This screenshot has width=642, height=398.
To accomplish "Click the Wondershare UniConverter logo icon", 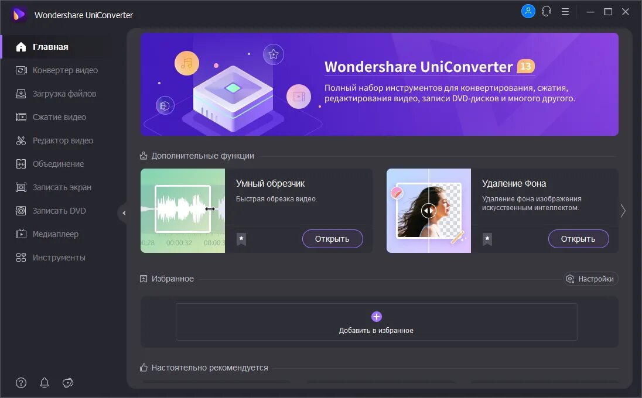I will (x=19, y=15).
